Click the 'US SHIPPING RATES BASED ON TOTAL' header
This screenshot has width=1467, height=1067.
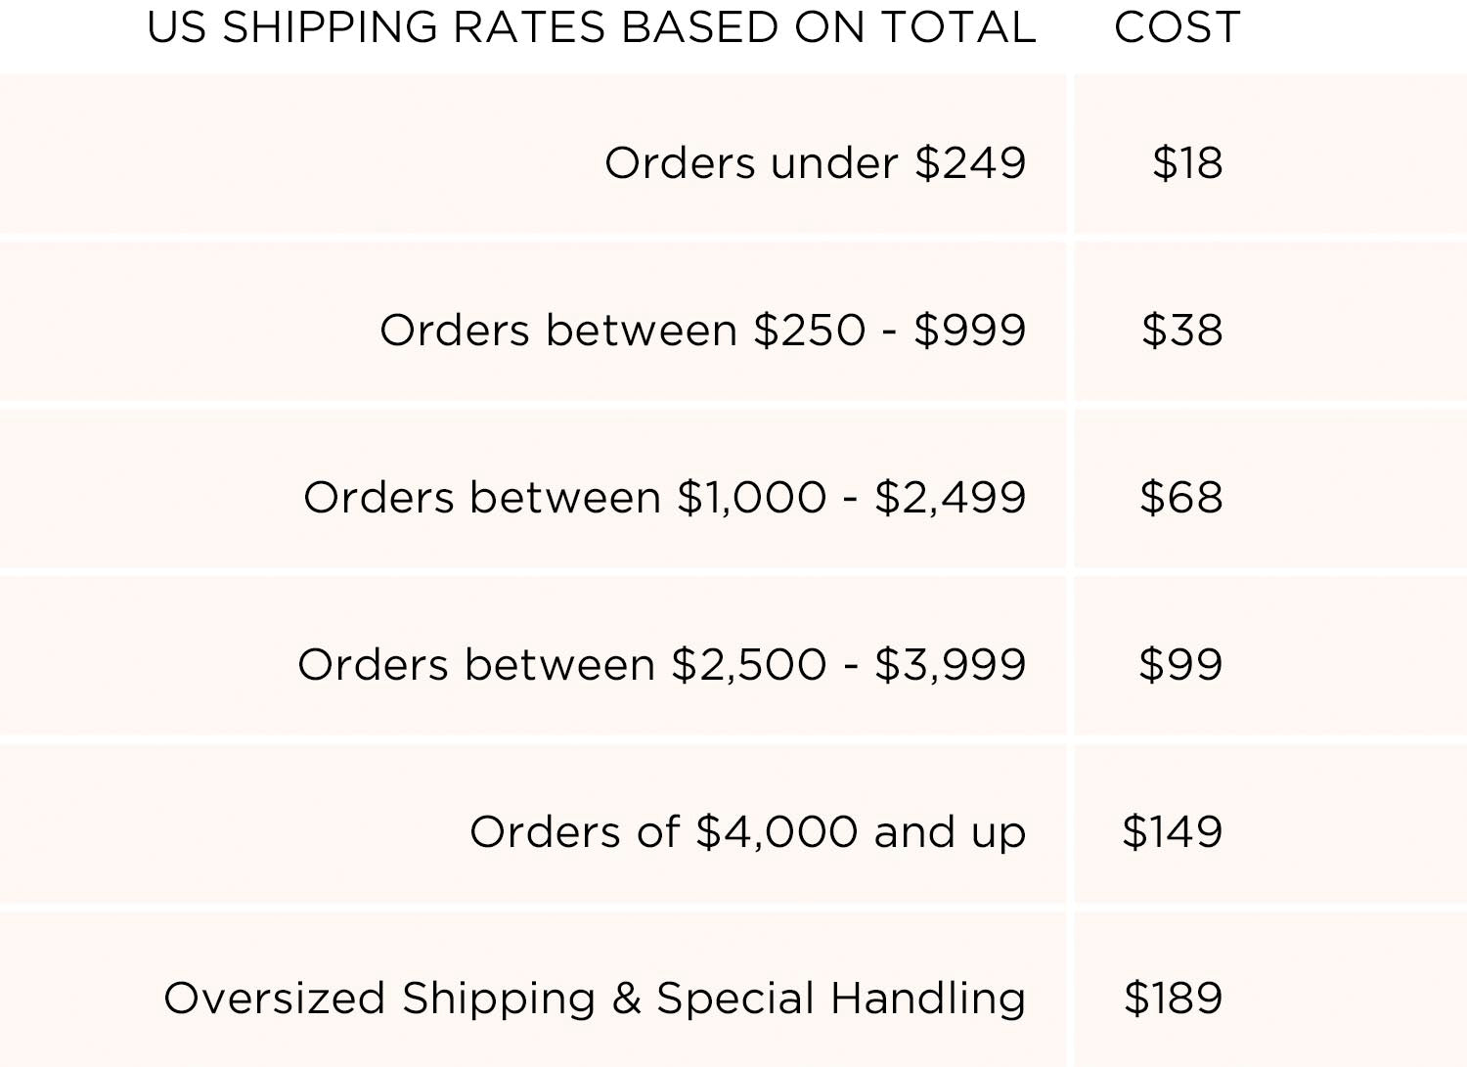(x=591, y=27)
